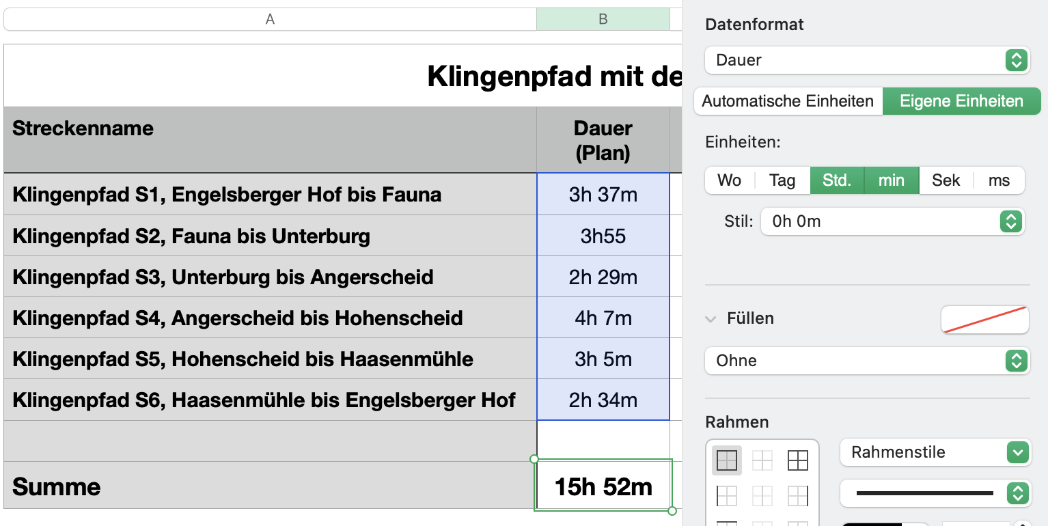Toggle the ms unit button
Viewport: 1048px width, 526px height.
point(999,180)
